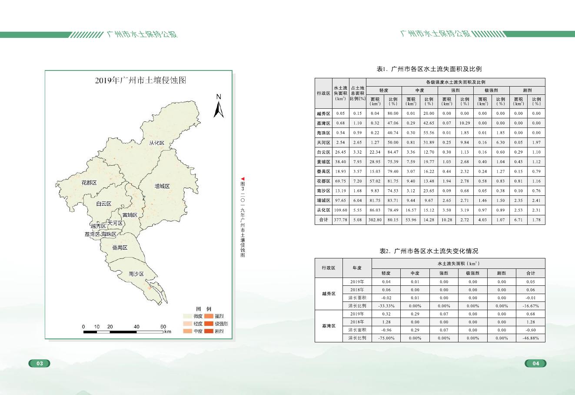Select the map title 2019年广州市土壤侵蚀图
Viewport: 575px width, 395px height.
[140, 80]
